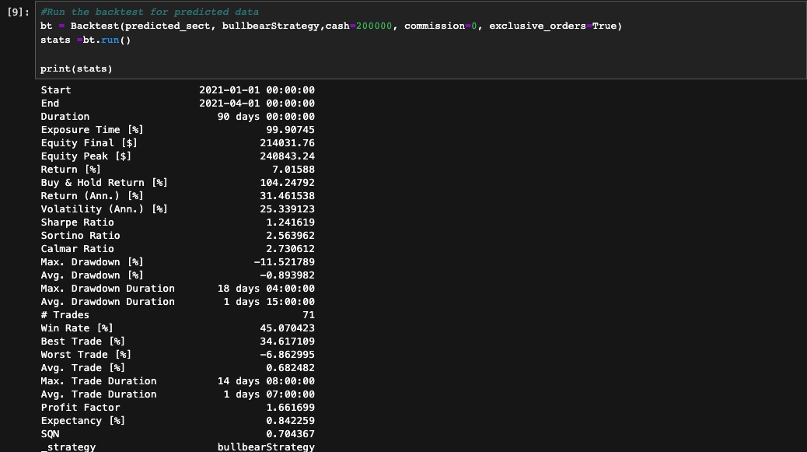Click the End value 2021-04-01 00:00:00
This screenshot has height=452, width=807.
[x=257, y=103]
